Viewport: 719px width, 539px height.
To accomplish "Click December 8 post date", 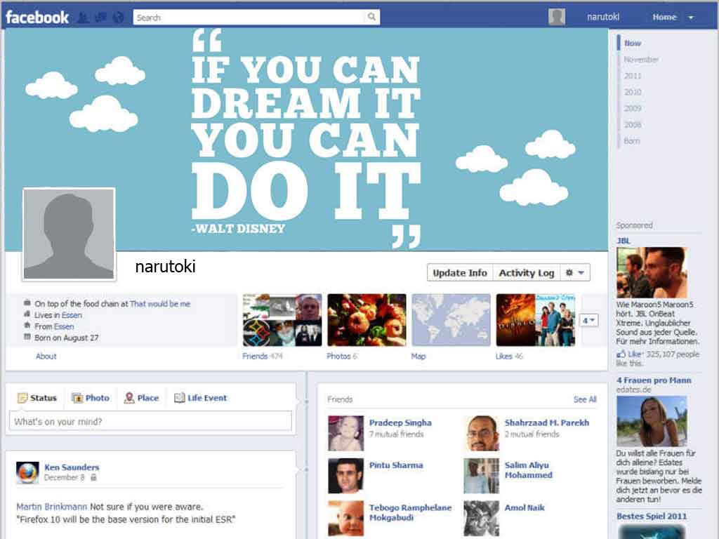I will tap(64, 477).
